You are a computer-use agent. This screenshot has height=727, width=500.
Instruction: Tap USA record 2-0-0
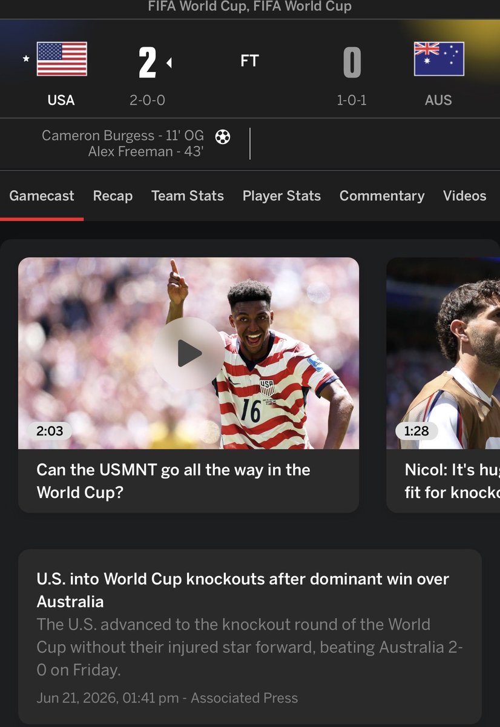click(147, 100)
